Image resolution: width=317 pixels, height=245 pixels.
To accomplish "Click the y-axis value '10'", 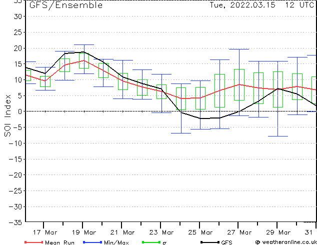I will [18, 80].
